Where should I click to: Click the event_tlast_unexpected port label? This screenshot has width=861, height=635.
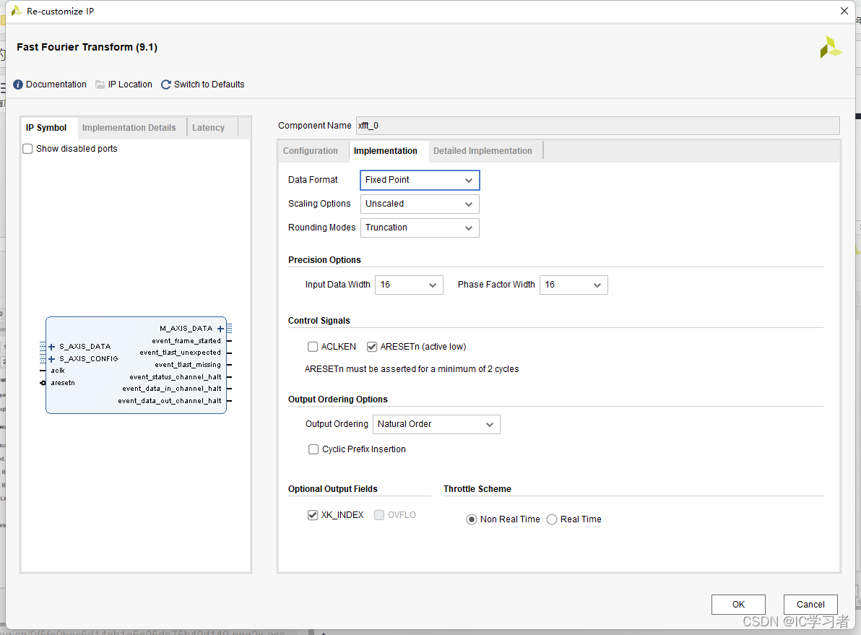[x=180, y=353]
